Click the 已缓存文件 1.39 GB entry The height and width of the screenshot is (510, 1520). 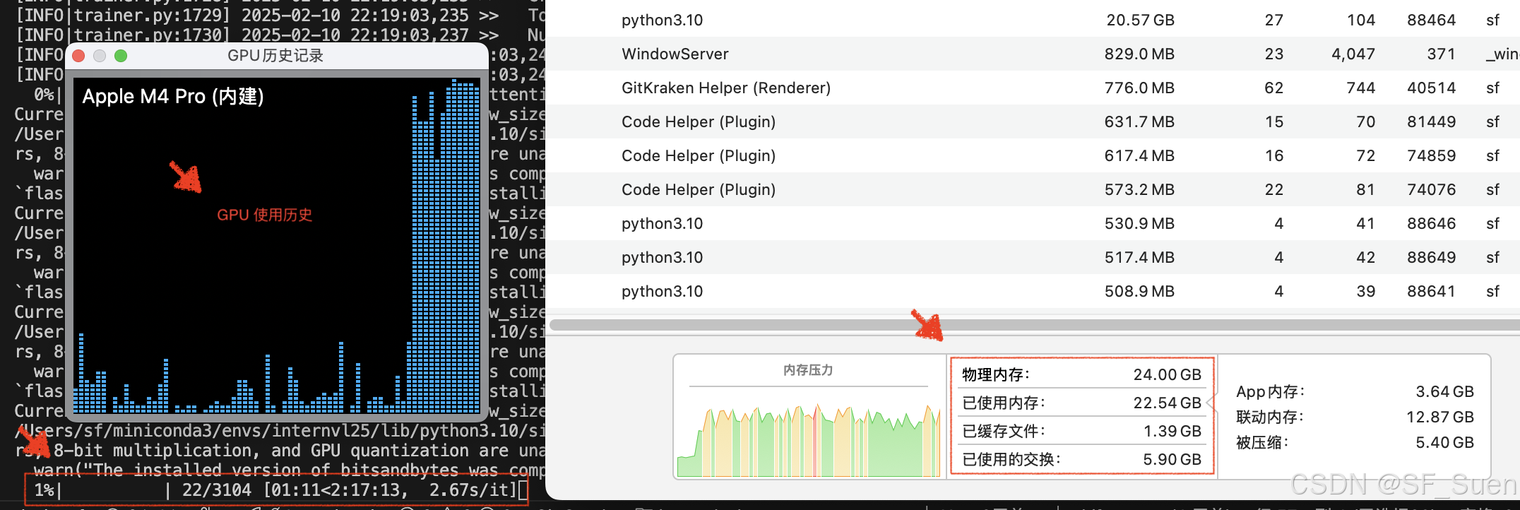pyautogui.click(x=1081, y=431)
